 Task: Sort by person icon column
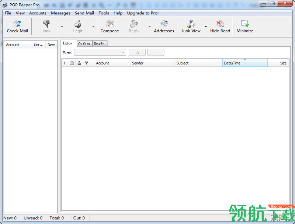pyautogui.click(x=79, y=63)
